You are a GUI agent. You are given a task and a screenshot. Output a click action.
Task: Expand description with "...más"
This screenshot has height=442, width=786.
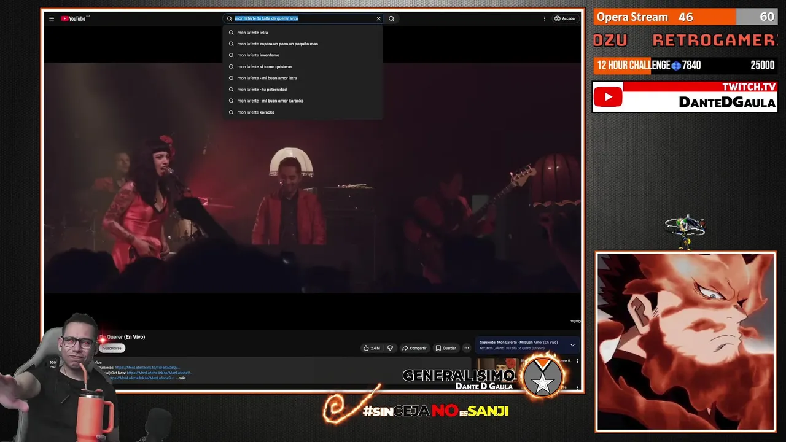(x=181, y=378)
